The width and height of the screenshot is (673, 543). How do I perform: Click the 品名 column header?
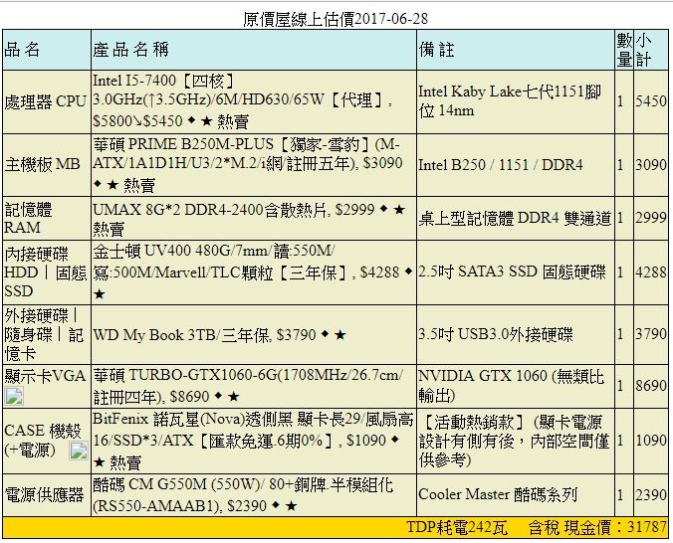point(22,50)
